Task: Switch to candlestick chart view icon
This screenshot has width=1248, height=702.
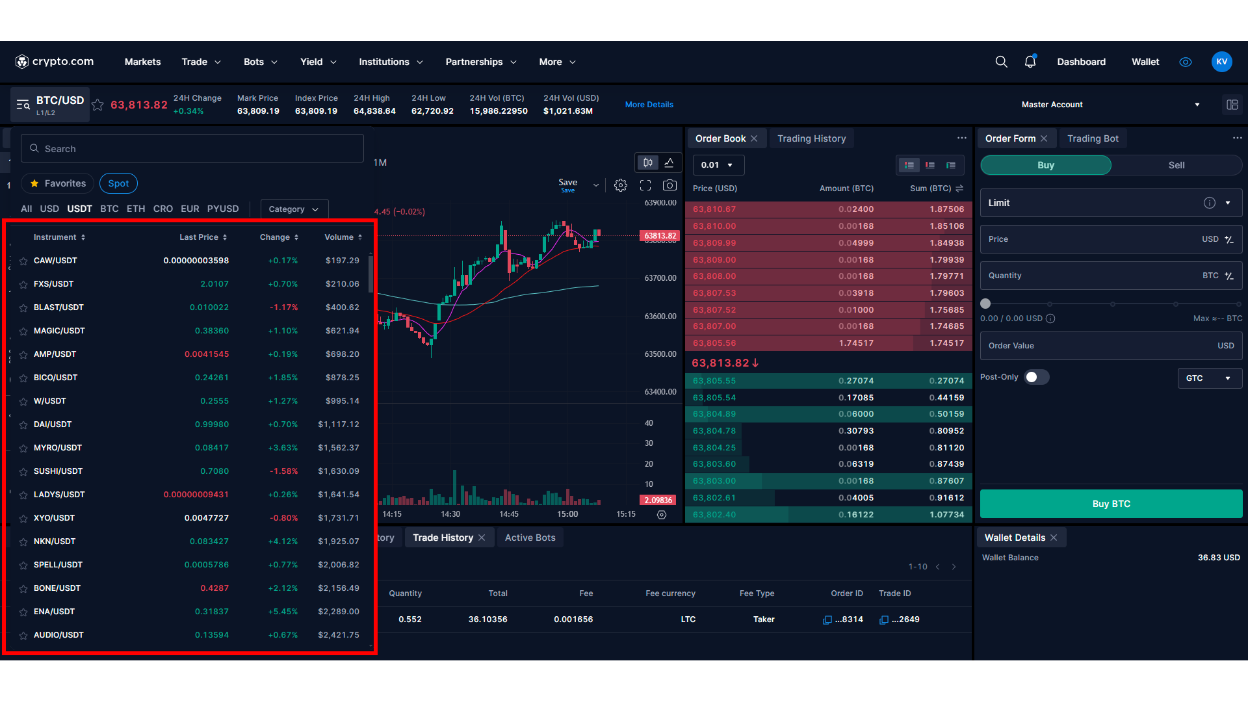Action: pos(648,164)
